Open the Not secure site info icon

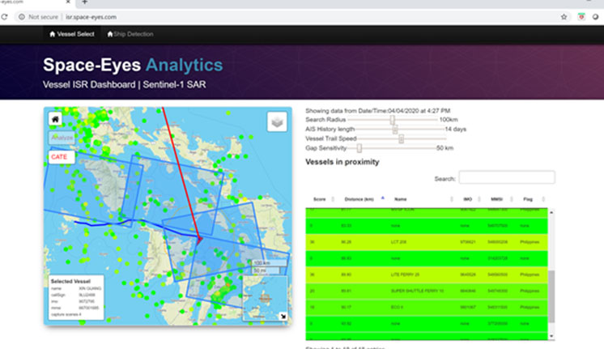pos(20,16)
